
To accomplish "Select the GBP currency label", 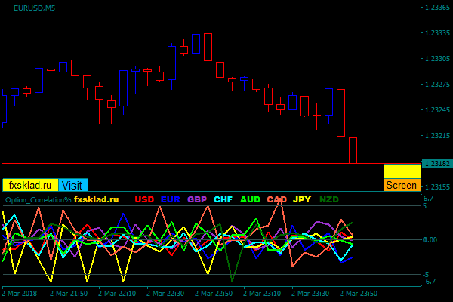I will click(197, 199).
